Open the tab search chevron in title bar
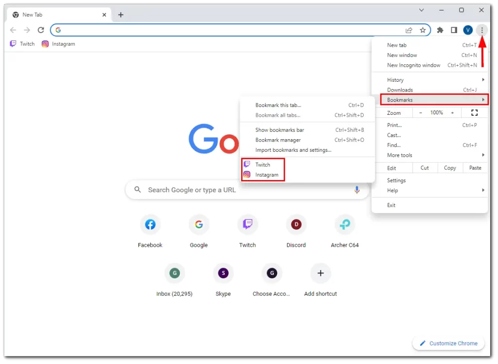Screen dimensions: 498x364 pos(421,10)
